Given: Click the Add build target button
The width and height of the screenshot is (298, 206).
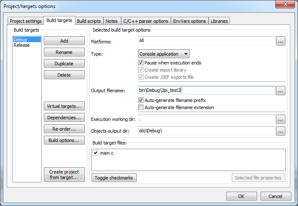Looking at the screenshot, I should pyautogui.click(x=64, y=41).
